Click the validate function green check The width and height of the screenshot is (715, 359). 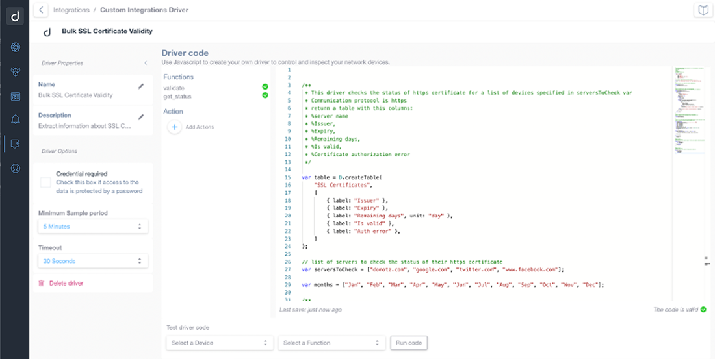pyautogui.click(x=265, y=86)
